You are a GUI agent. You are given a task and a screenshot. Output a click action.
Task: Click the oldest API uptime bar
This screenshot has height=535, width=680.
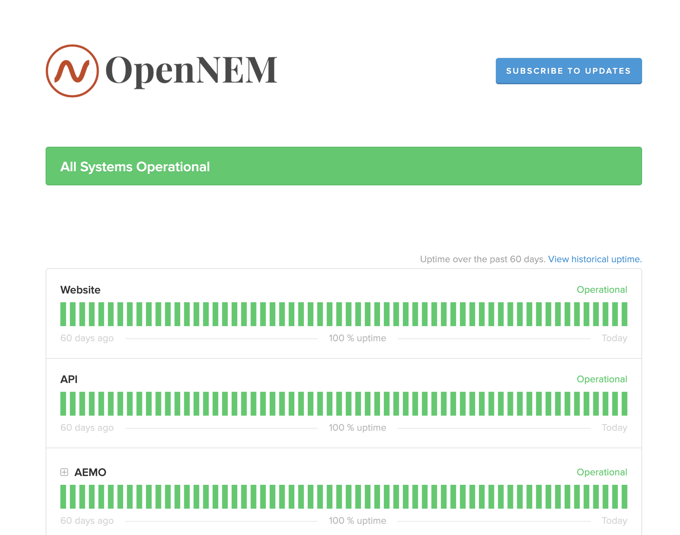pos(63,404)
